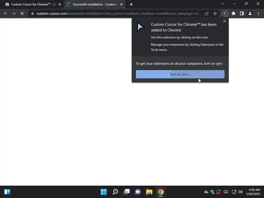
Task: Open Windows taskbar Search
Action: (x=115, y=192)
